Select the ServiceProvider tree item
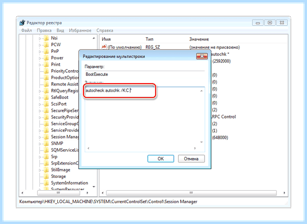The height and width of the screenshot is (224, 307). (64, 130)
